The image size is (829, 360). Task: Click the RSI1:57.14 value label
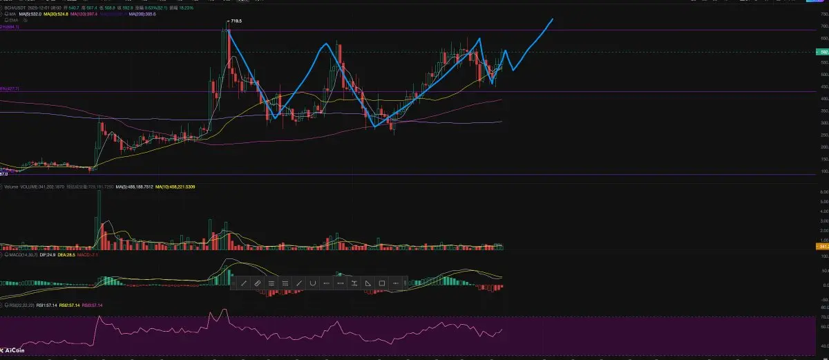tap(47, 305)
